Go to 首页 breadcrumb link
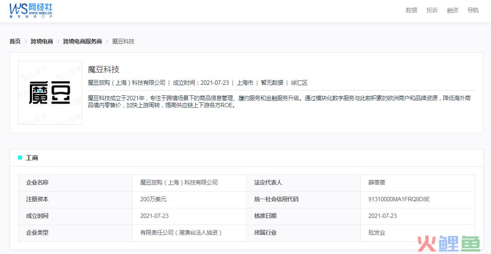 pos(15,41)
